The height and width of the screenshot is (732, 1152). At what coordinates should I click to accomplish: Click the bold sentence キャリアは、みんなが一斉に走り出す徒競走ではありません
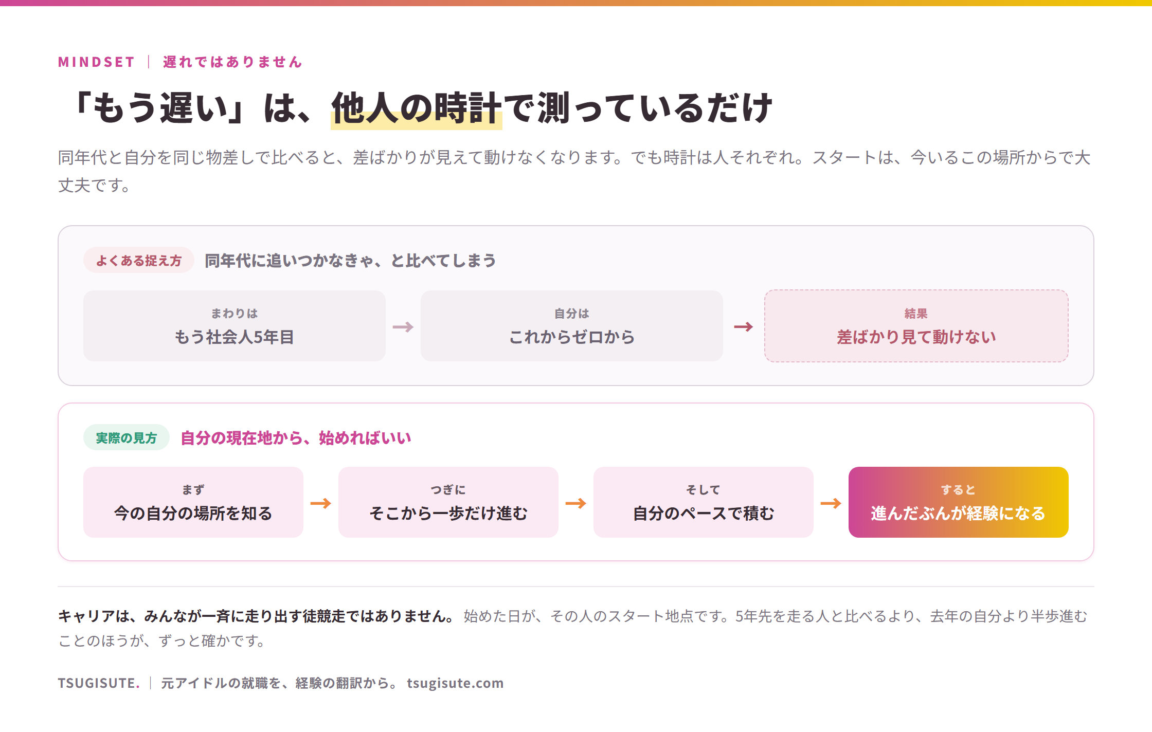256,616
